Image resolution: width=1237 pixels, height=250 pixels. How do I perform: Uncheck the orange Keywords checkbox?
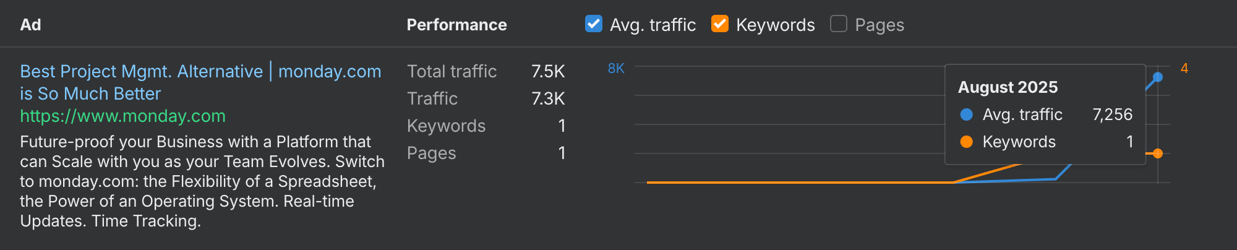(720, 24)
